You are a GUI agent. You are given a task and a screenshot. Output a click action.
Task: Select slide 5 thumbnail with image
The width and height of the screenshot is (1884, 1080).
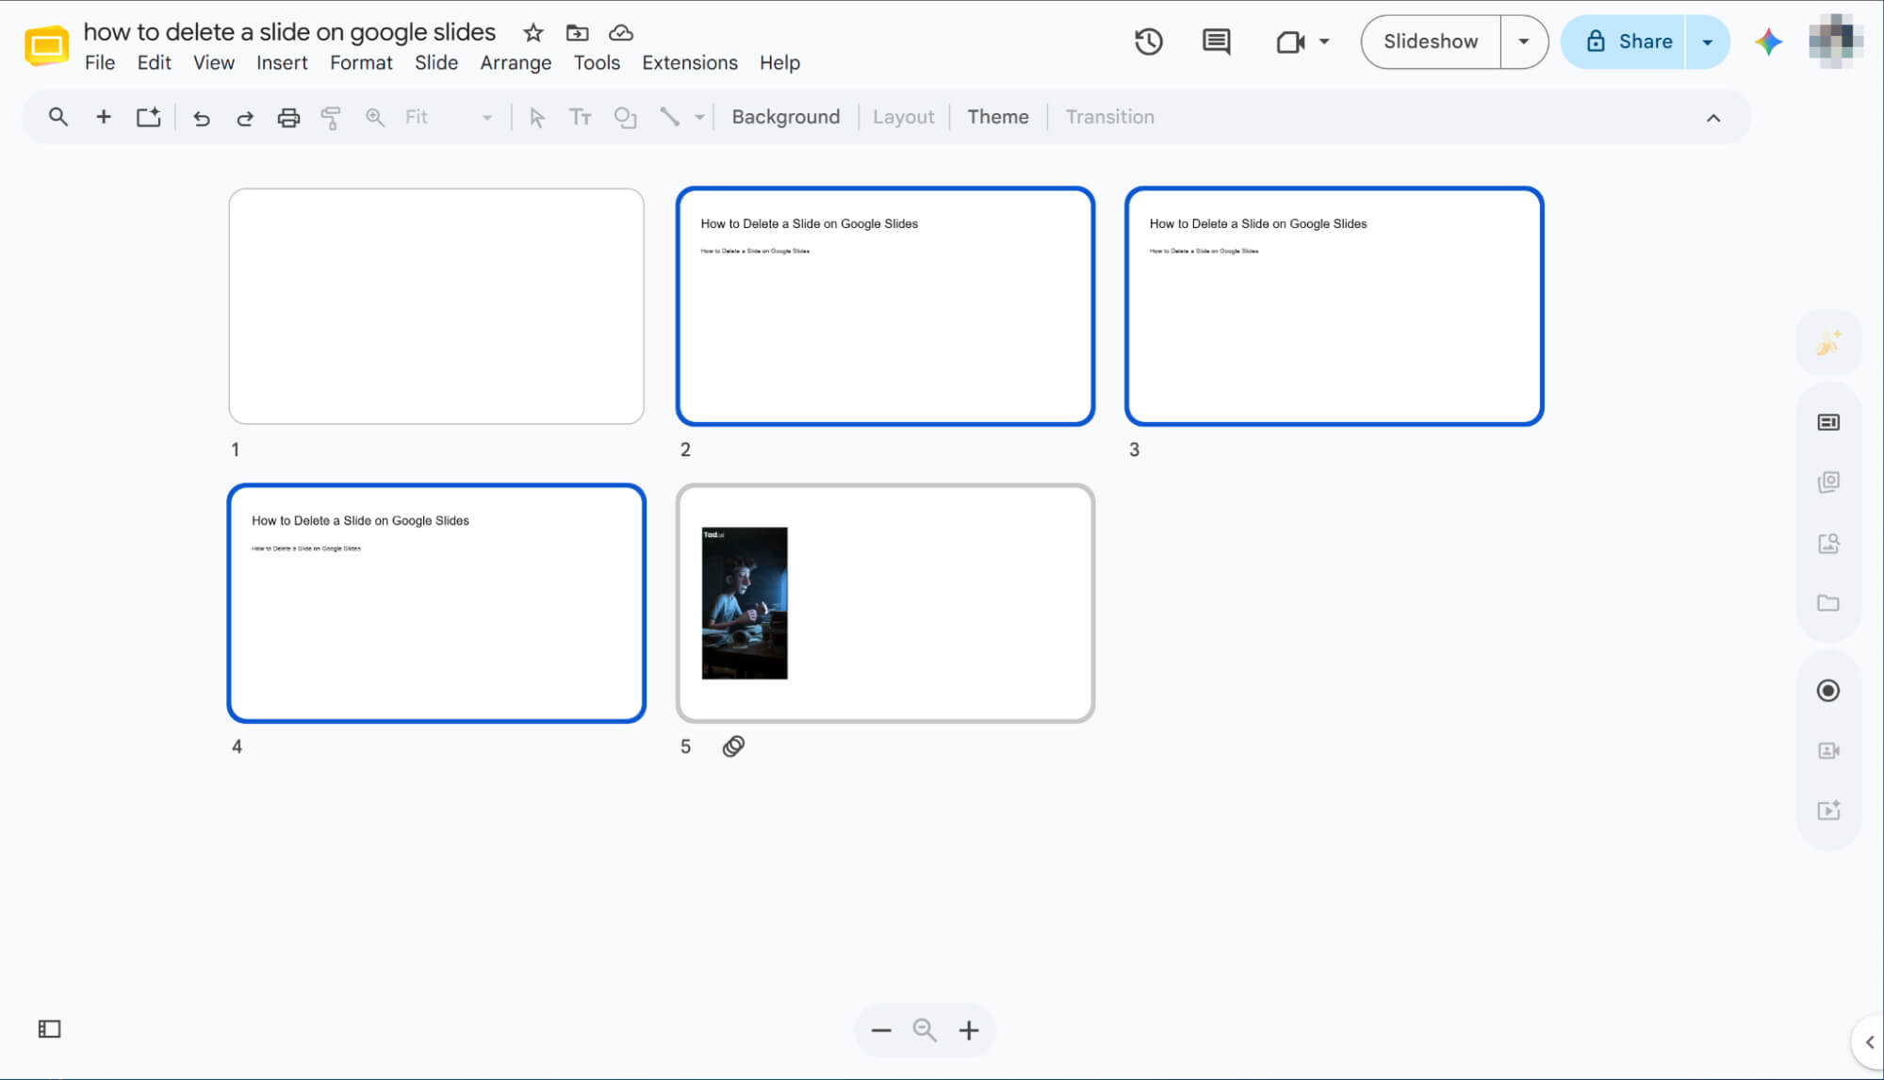(885, 603)
